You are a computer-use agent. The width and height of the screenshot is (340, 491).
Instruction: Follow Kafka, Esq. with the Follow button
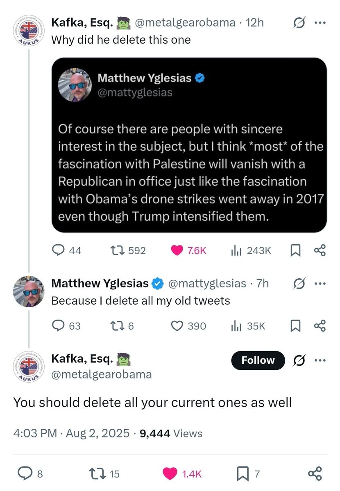point(258,360)
